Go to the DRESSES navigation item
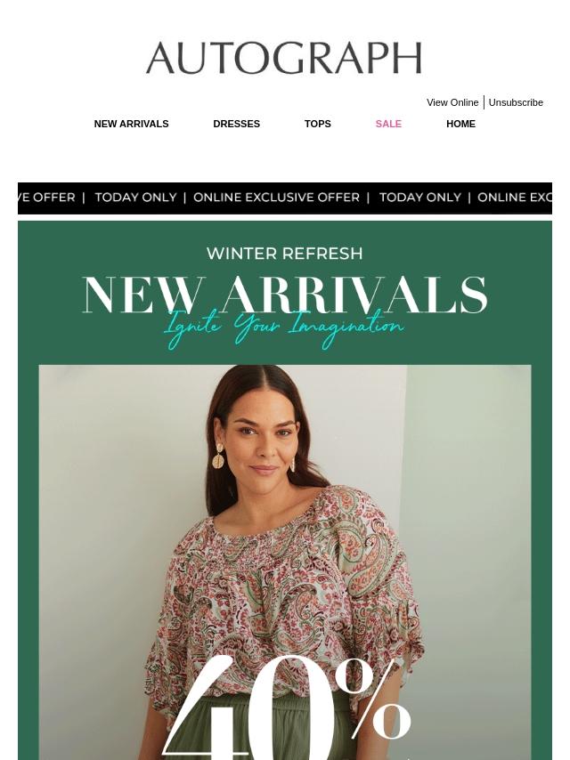 click(x=237, y=124)
